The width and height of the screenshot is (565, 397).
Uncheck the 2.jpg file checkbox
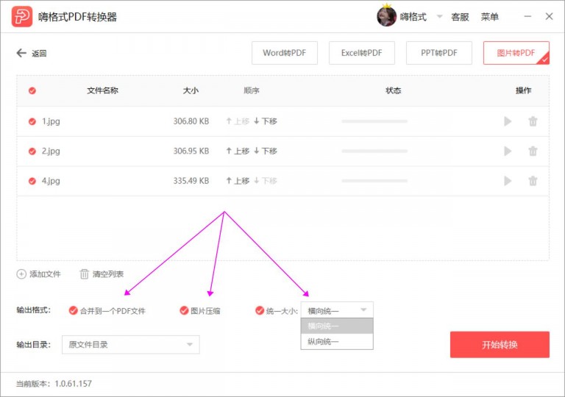[32, 151]
